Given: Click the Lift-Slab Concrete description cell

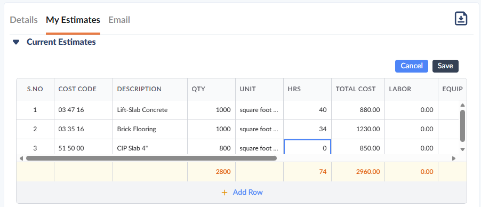Looking at the screenshot, I should click(x=150, y=110).
